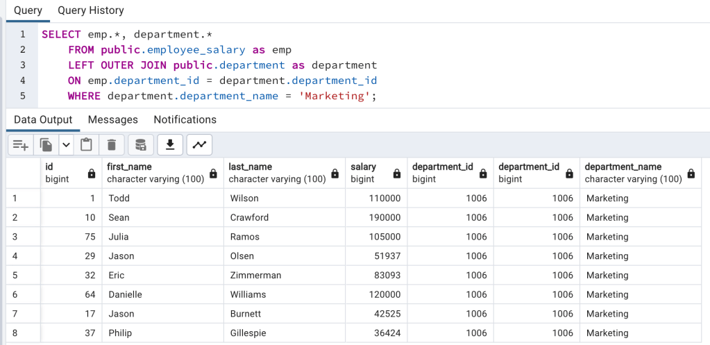The image size is (710, 345).
Task: Select the Data Output tab
Action: tap(43, 119)
